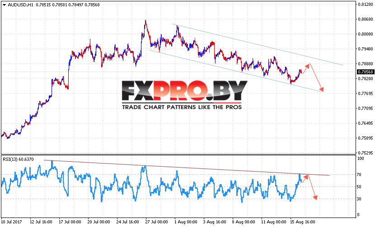Select price axis label 0.75895

(366, 138)
